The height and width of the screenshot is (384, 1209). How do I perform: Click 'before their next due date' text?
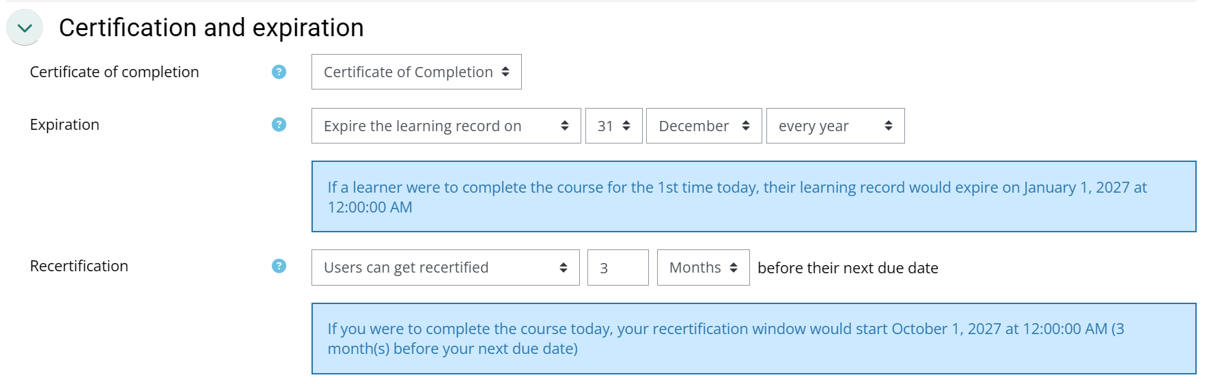pos(848,268)
